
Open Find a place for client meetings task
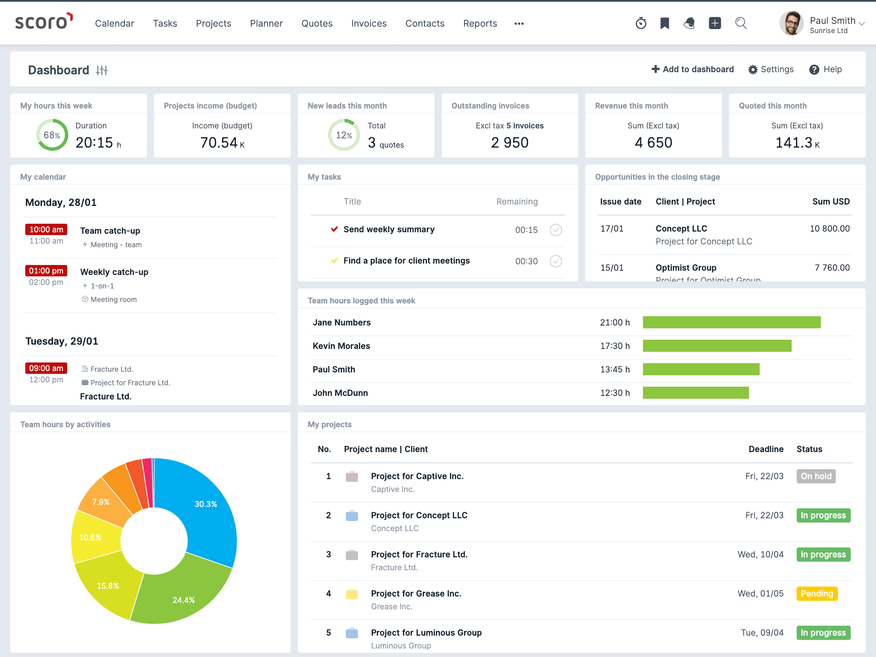click(406, 261)
